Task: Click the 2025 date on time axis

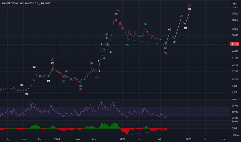Action: click(x=189, y=139)
